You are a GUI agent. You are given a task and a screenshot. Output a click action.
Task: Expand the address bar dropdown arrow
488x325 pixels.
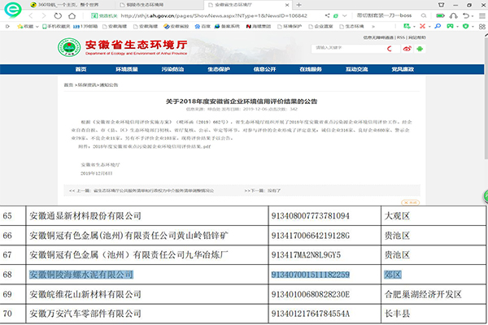[x=345, y=15]
